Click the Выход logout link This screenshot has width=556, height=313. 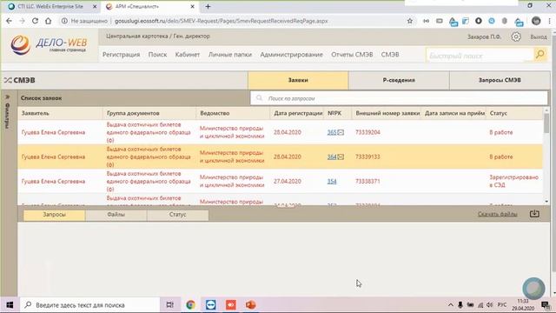point(539,37)
